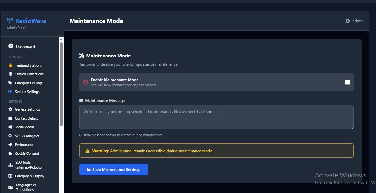Click the admin user avatar icon
Viewport: 376px width, 193px height.
pos(348,21)
